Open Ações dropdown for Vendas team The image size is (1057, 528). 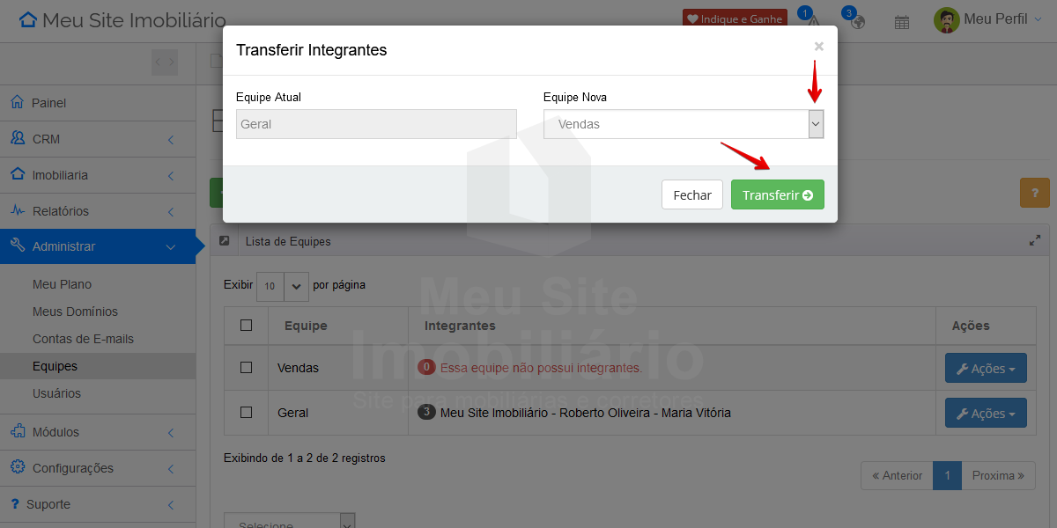pos(985,369)
